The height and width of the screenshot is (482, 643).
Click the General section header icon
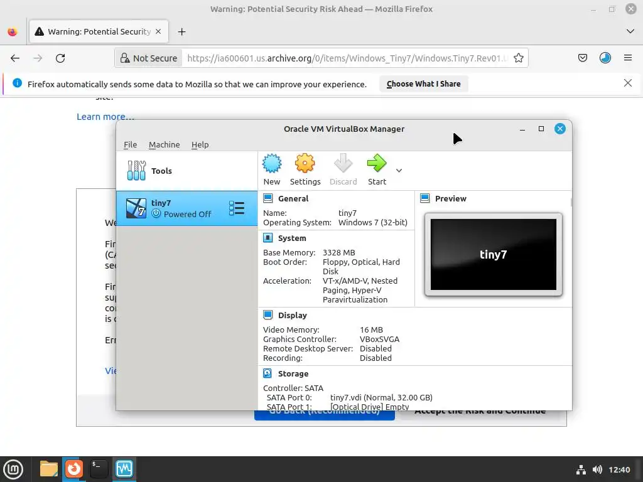pyautogui.click(x=267, y=198)
